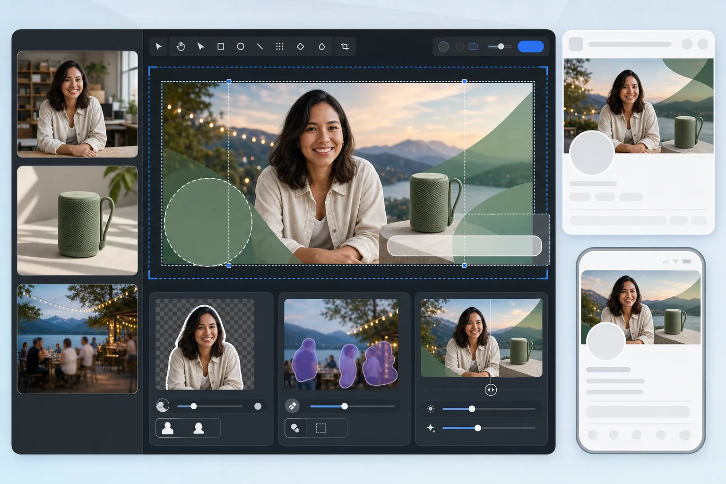The width and height of the screenshot is (726, 484).
Task: Open the lakeside restaurant thumbnail
Action: click(78, 339)
